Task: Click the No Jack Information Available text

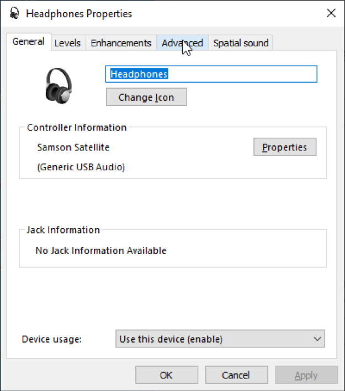Action: pos(100,251)
